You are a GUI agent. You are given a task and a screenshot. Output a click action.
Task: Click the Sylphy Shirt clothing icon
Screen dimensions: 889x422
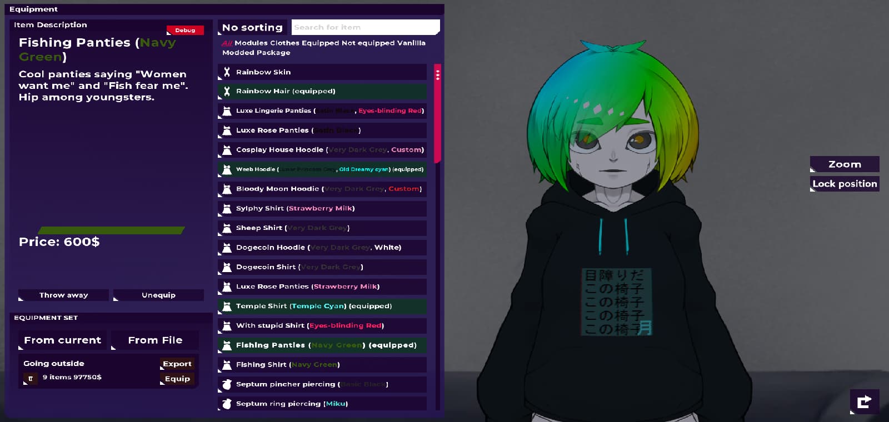click(227, 209)
